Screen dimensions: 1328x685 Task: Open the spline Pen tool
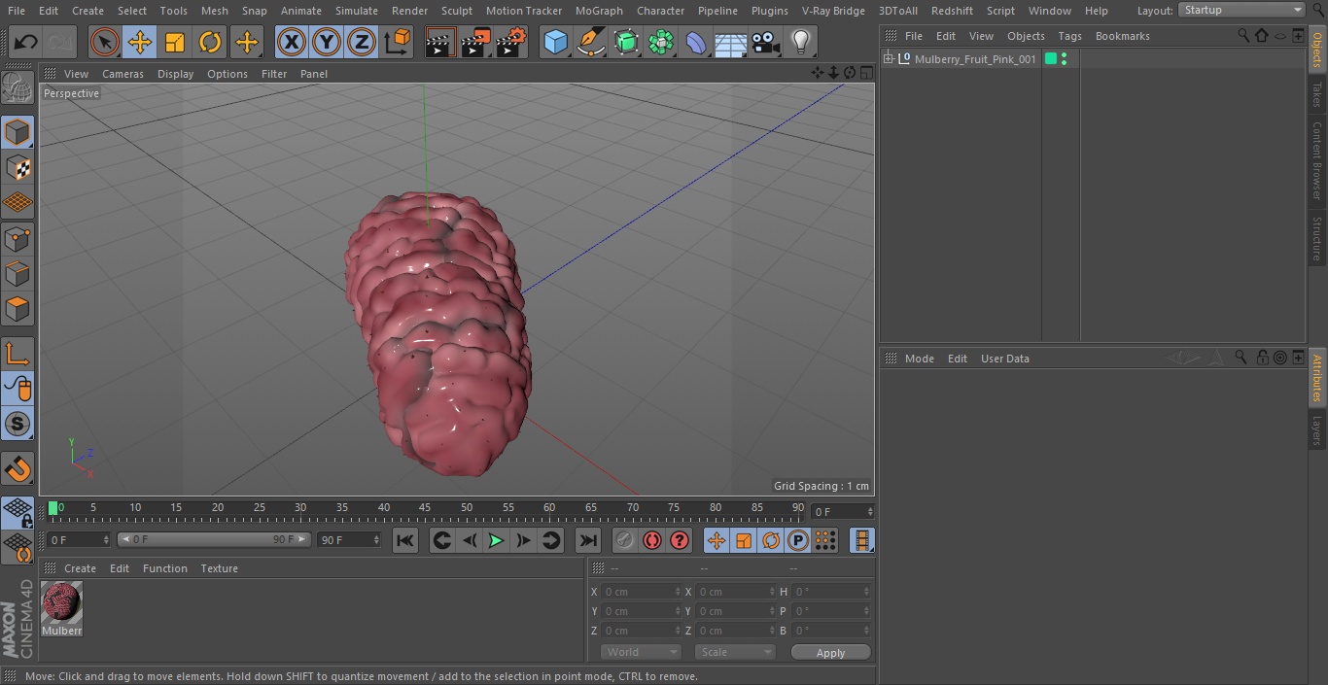click(x=591, y=42)
